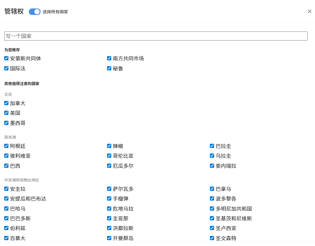Deselect the 多明尼加共和国 checkbox

(x=212, y=209)
